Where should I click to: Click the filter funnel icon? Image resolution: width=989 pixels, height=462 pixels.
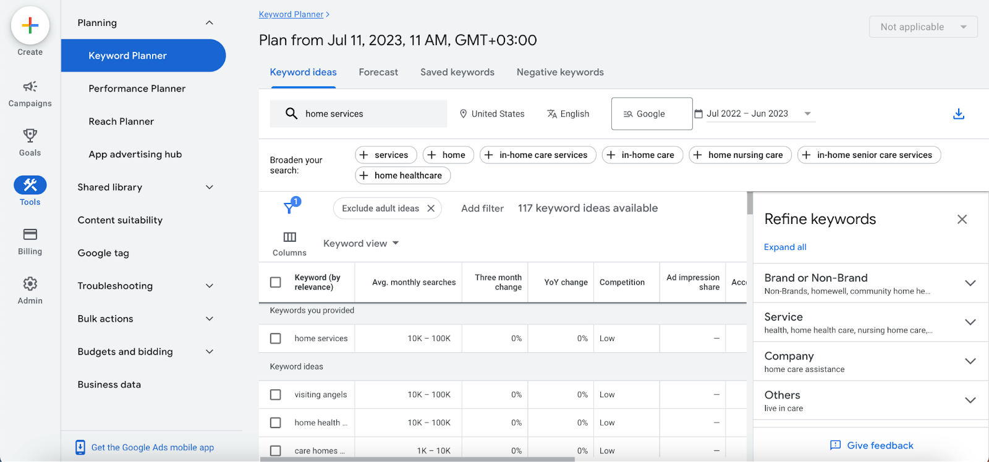[289, 207]
